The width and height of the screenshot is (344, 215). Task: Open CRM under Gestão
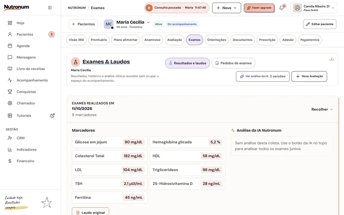[x=30, y=138]
